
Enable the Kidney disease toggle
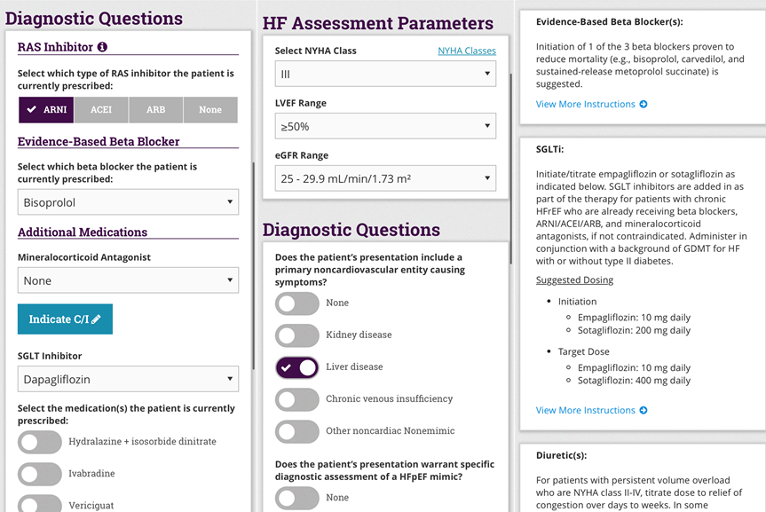pyautogui.click(x=297, y=335)
